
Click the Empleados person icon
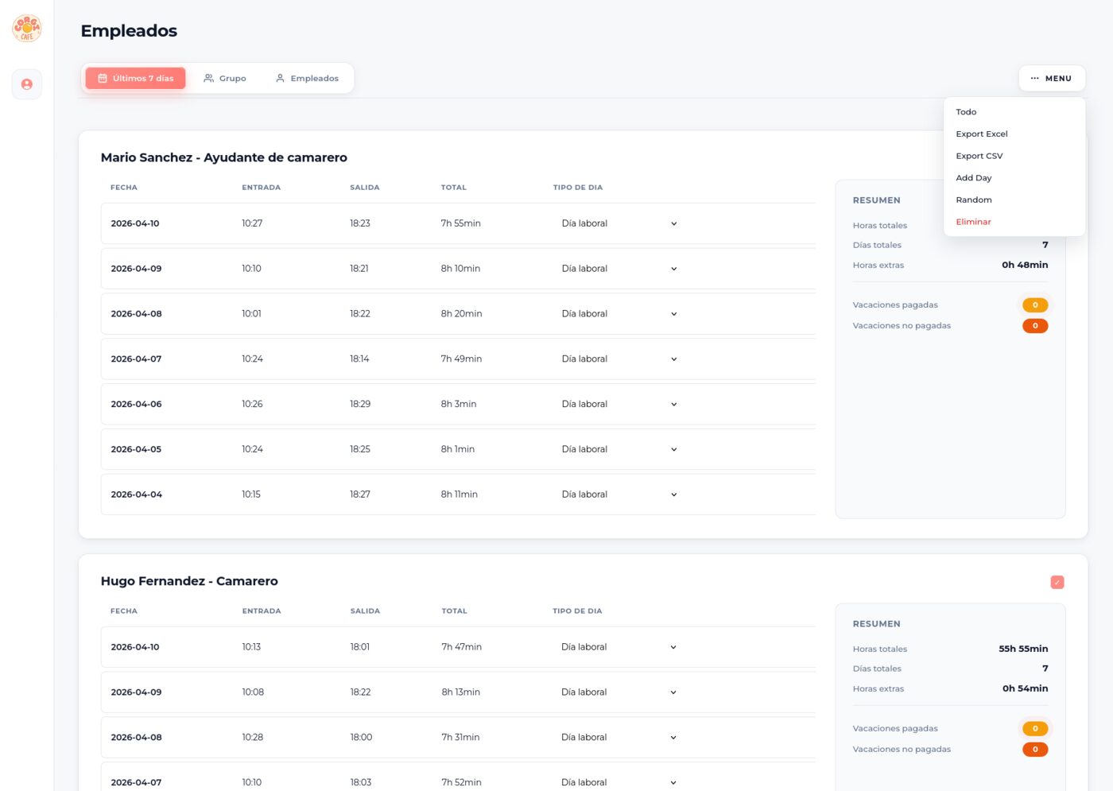tap(280, 79)
